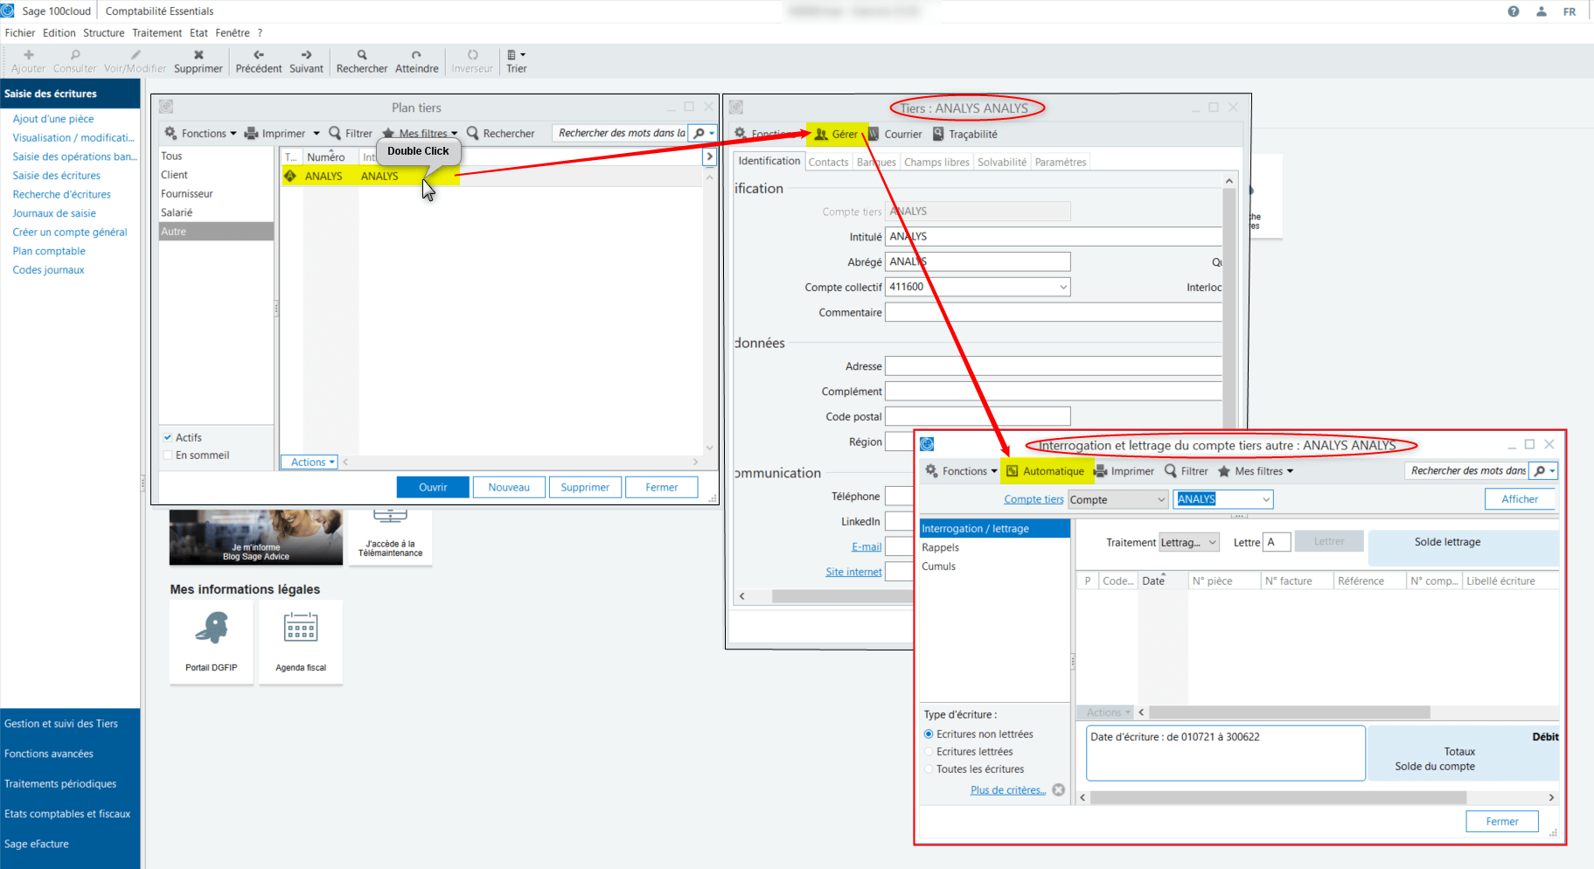Select Ecritures lettrées radio option
Image resolution: width=1594 pixels, height=869 pixels.
coord(929,752)
